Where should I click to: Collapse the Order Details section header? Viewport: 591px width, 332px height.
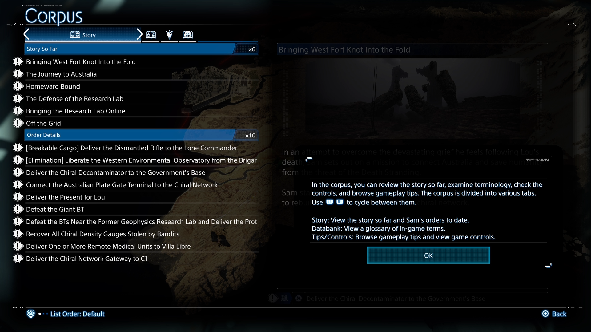pos(141,135)
